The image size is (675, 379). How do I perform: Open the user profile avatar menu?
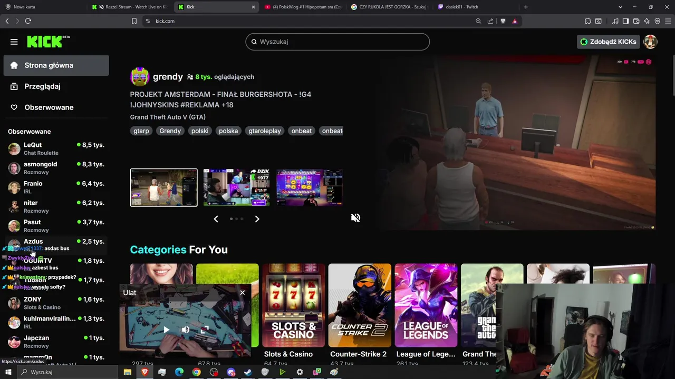[650, 42]
